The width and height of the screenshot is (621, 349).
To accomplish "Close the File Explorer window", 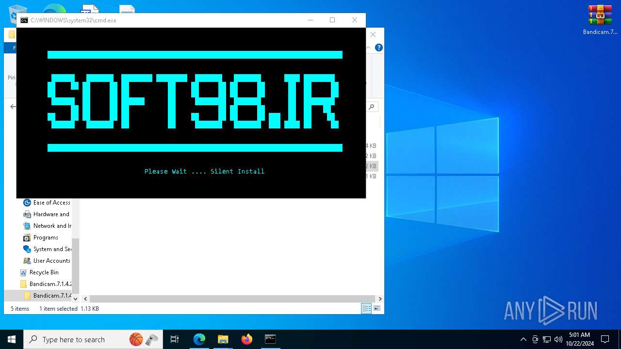I will click(x=373, y=34).
